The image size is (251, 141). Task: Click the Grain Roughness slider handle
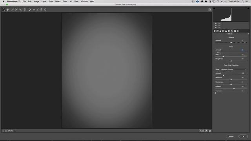click(231, 61)
